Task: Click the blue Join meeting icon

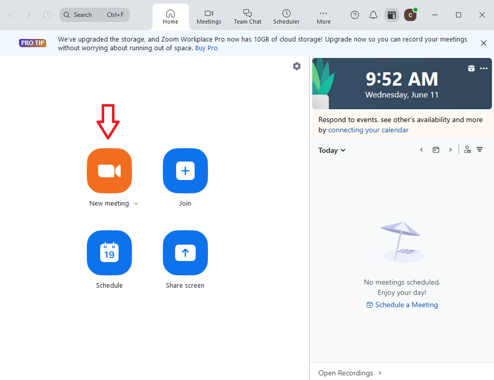Action: [x=185, y=171]
